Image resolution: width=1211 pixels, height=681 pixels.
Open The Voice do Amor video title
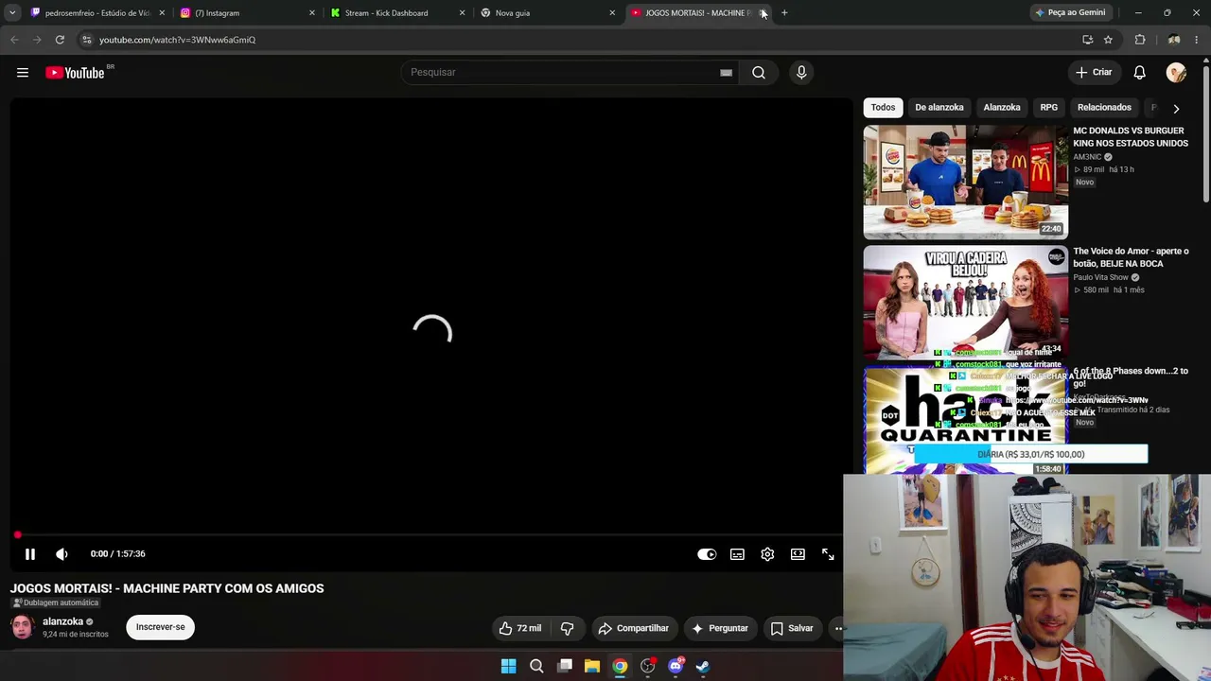click(1131, 257)
